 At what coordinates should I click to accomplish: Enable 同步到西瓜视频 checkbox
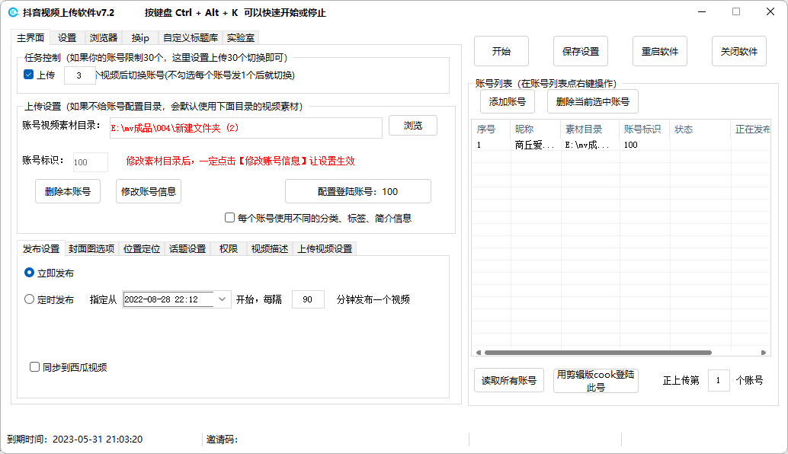pyautogui.click(x=35, y=367)
